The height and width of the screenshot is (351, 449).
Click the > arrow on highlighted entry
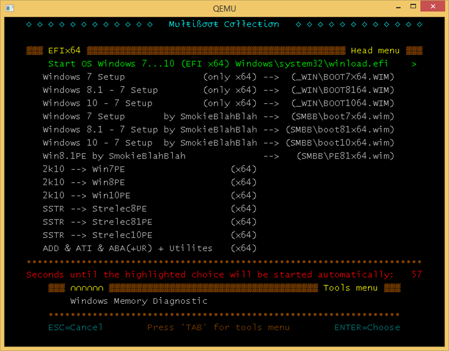(414, 64)
